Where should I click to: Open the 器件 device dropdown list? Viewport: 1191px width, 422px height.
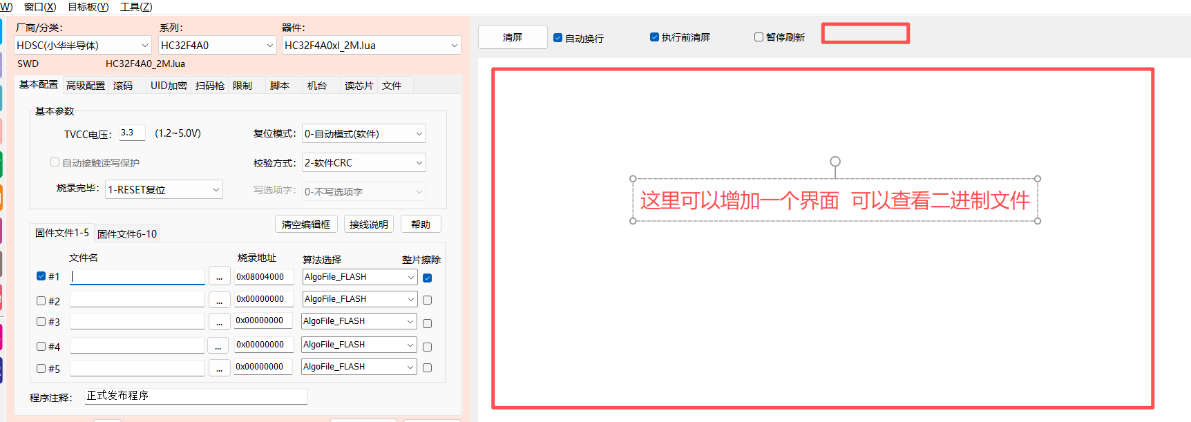(x=372, y=46)
